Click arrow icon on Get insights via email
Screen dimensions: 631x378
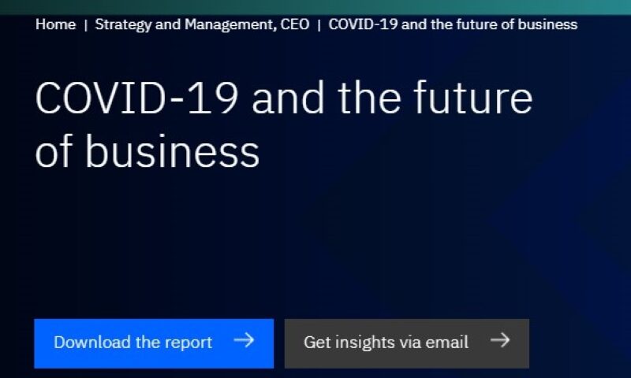coord(500,340)
